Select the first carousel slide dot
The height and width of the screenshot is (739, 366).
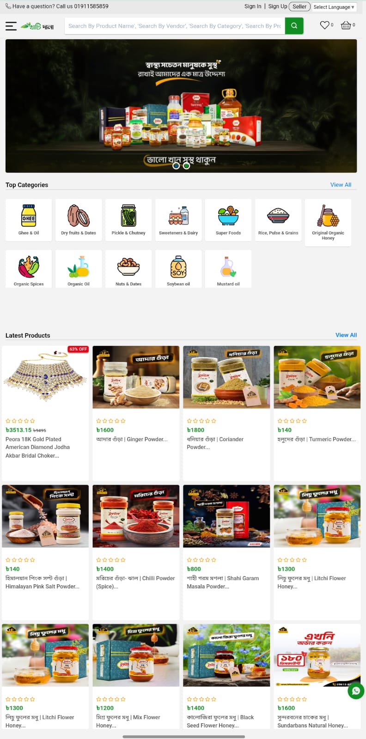(176, 165)
